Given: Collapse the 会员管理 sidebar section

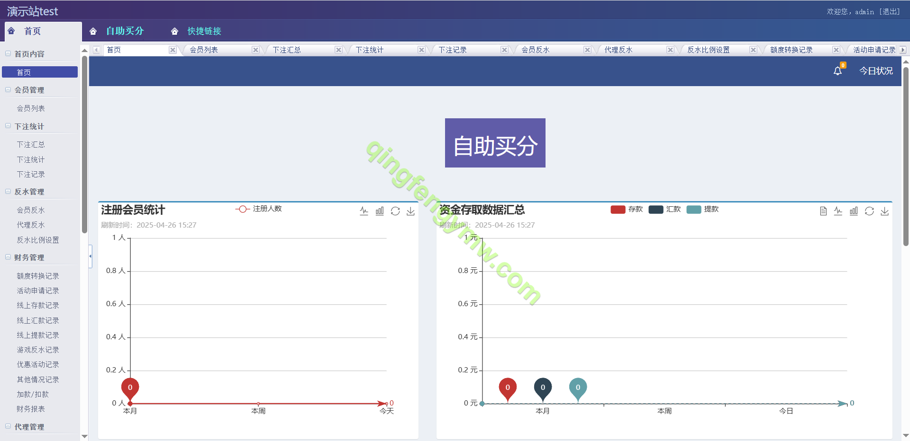Looking at the screenshot, I should tap(8, 90).
